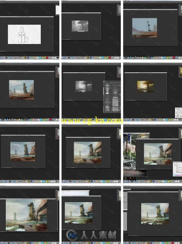
Task: Click the industrial reference photo behind the painting window
Action: [x=129, y=151]
